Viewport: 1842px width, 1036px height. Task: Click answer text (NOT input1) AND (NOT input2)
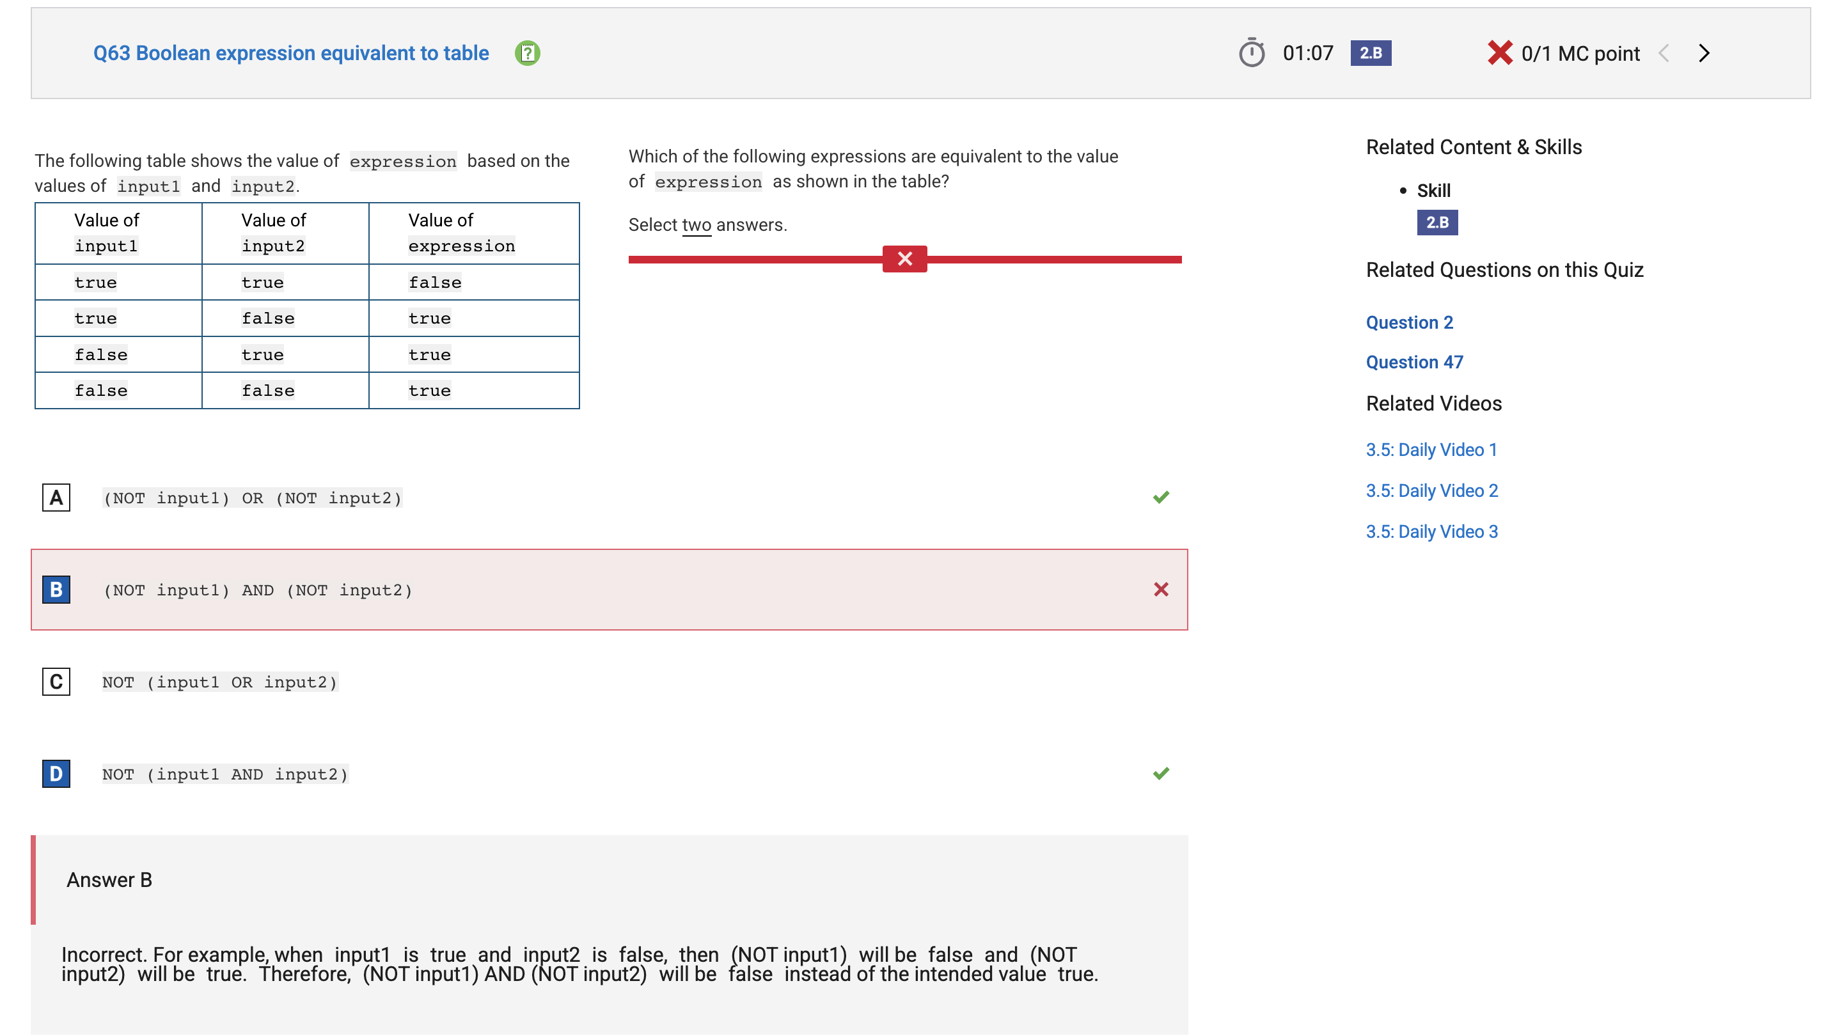tap(257, 590)
